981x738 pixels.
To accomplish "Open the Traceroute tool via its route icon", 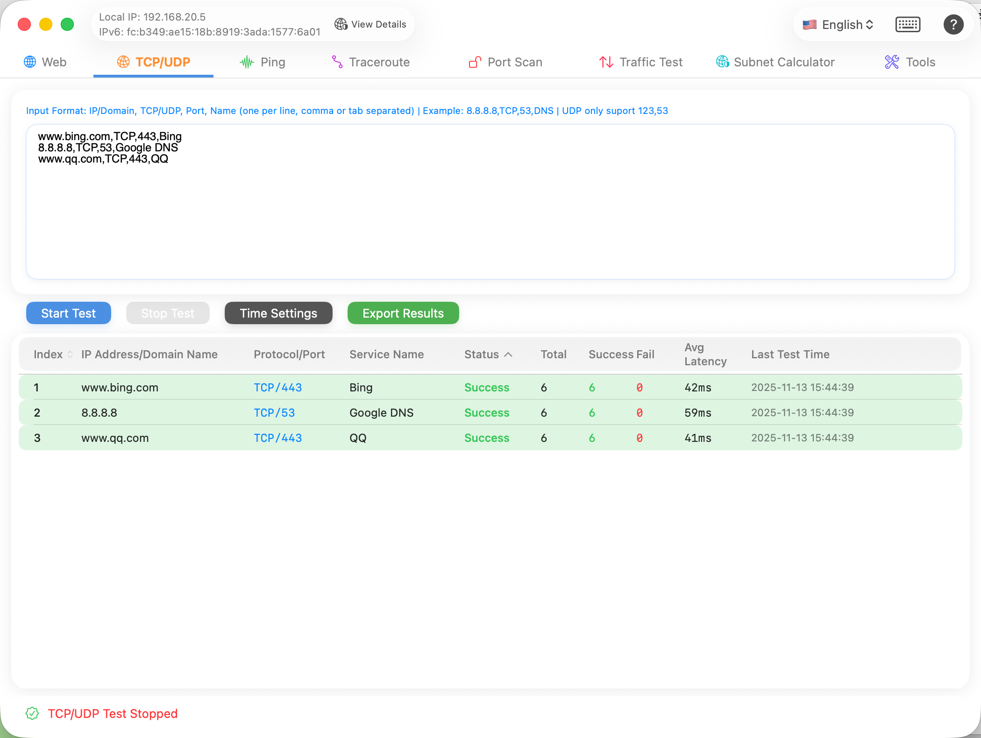I will (x=336, y=62).
